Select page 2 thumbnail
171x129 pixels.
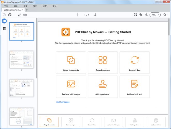pos(21,60)
